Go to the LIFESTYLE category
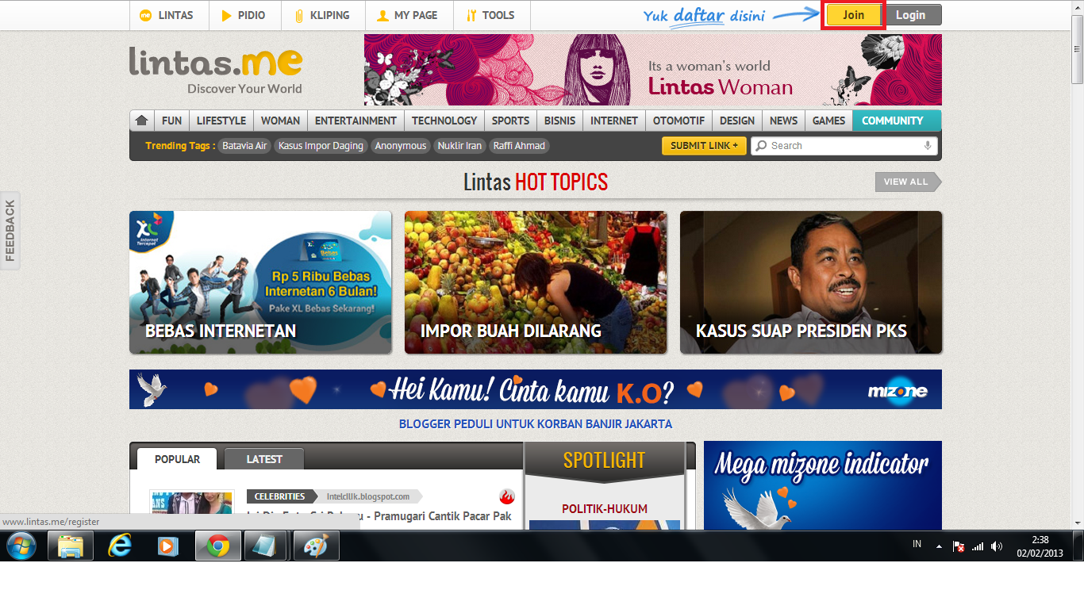The width and height of the screenshot is (1084, 609). click(x=221, y=121)
